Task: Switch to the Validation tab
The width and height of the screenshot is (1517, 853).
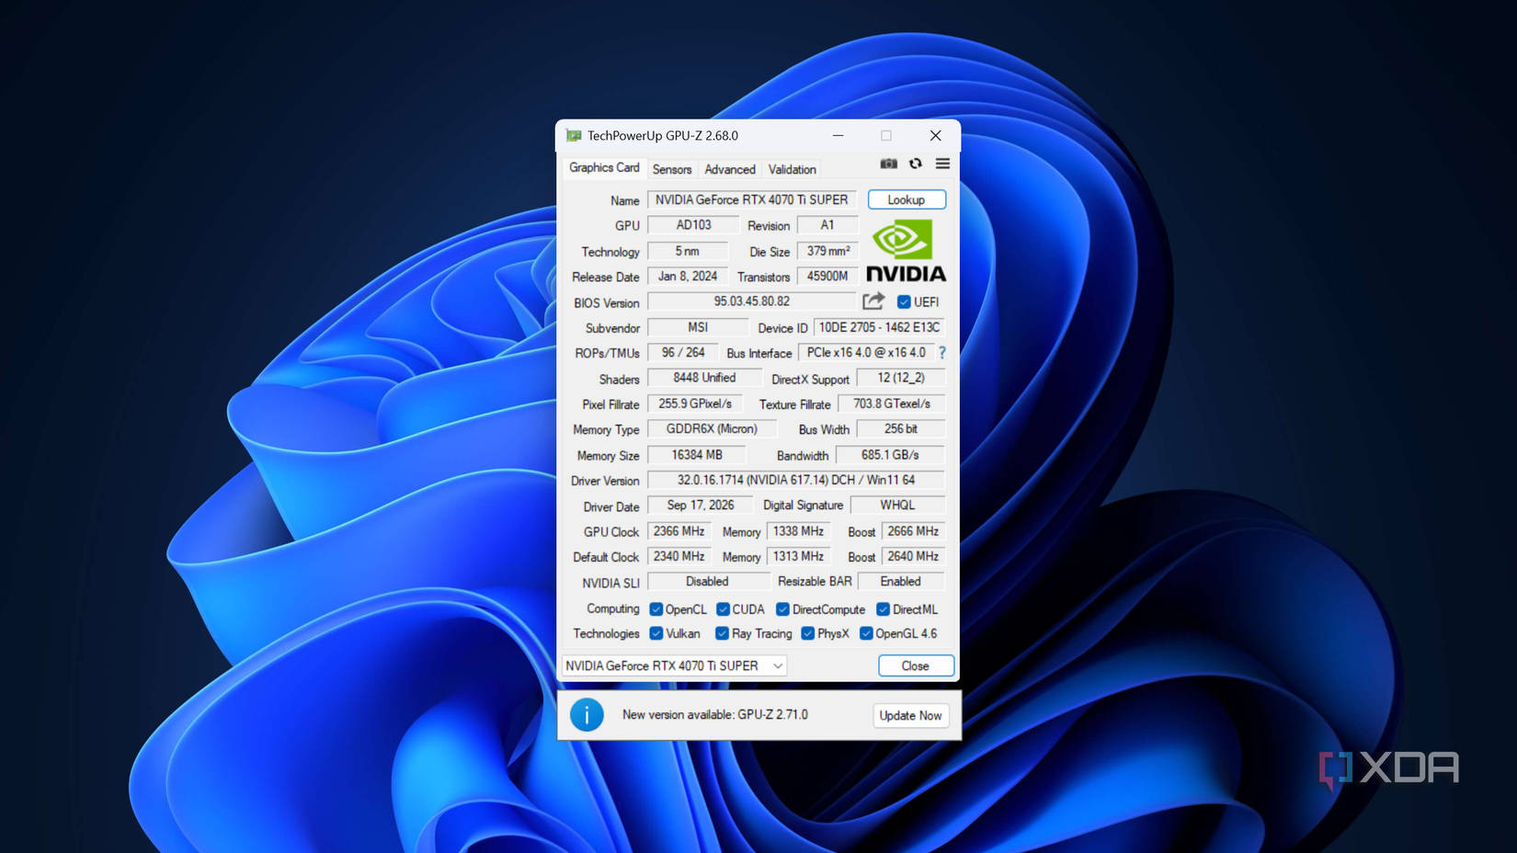Action: tap(792, 169)
